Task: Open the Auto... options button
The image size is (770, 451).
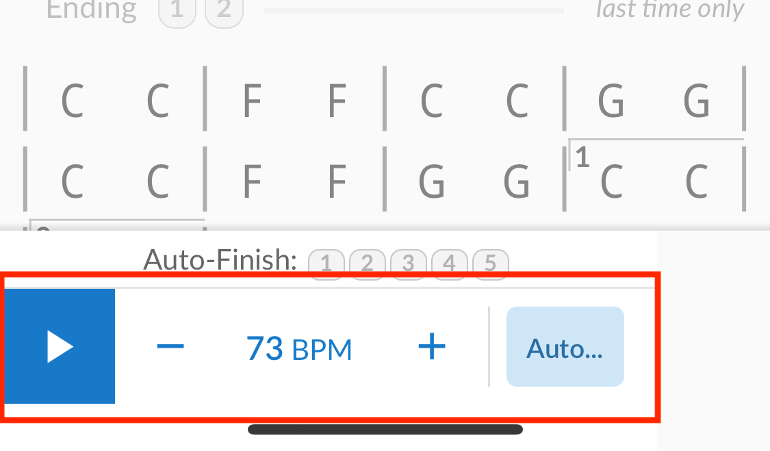Action: pyautogui.click(x=565, y=347)
